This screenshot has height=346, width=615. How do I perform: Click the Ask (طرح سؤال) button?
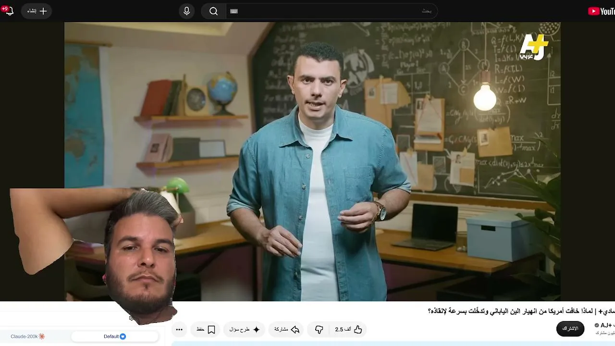click(x=245, y=329)
